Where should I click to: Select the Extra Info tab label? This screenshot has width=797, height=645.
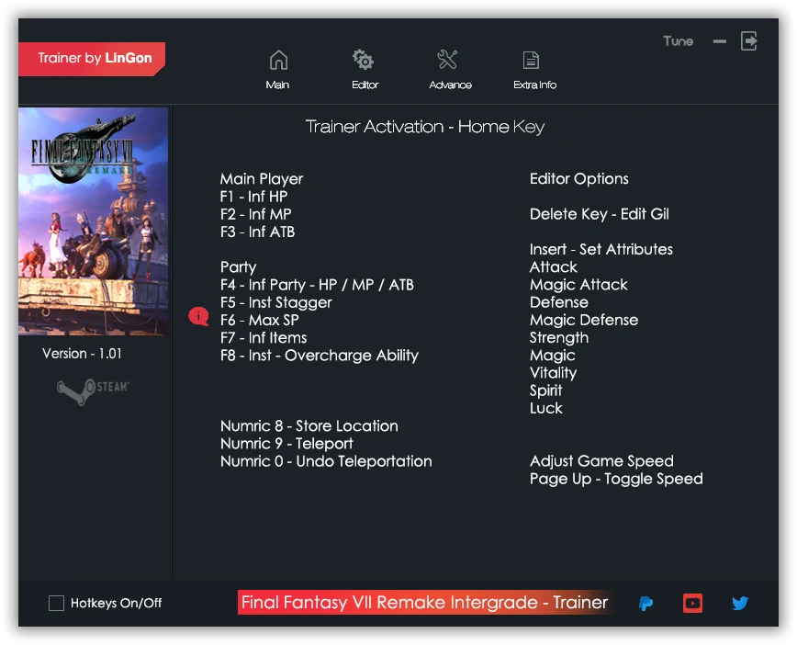534,85
